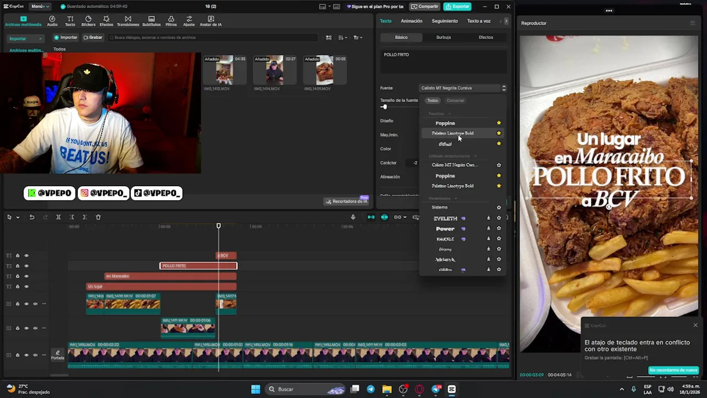Open the selection tool mode dropdown arrow

(x=18, y=217)
